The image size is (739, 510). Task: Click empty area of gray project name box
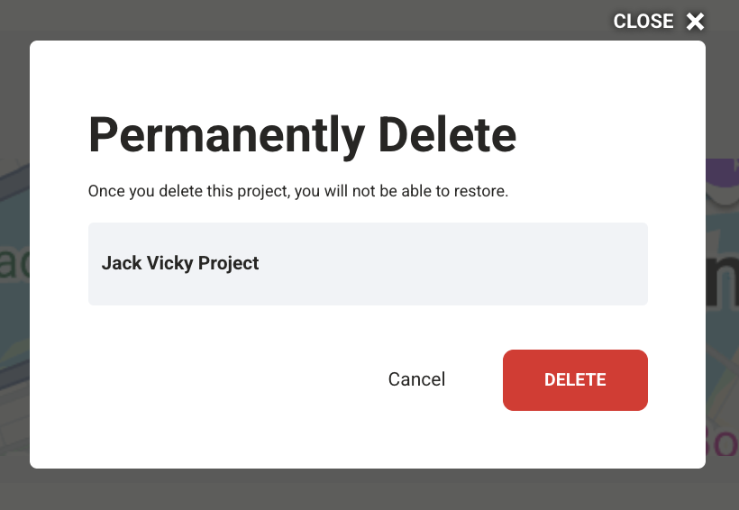(452, 264)
